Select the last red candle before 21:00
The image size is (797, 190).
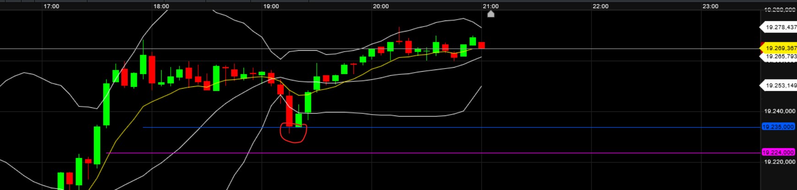(x=482, y=45)
